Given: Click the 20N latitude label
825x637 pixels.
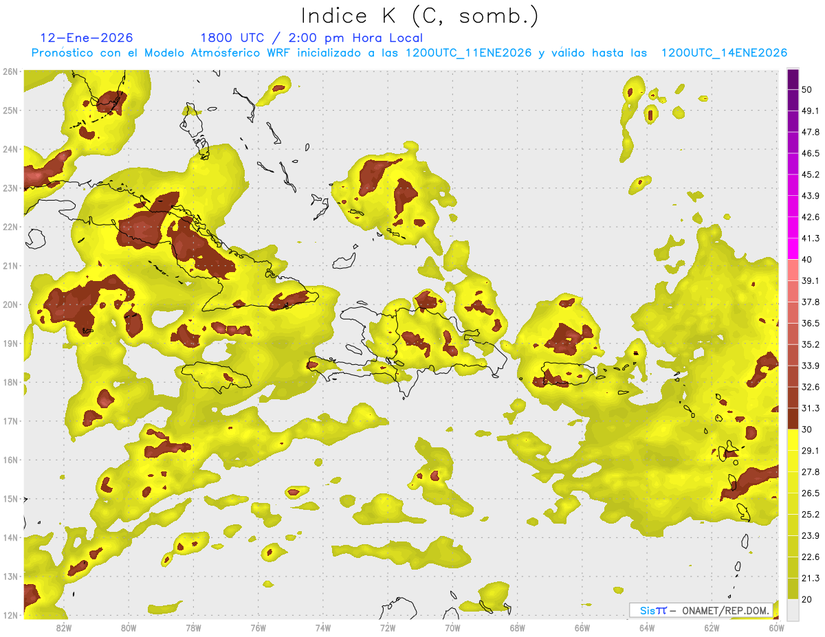Looking at the screenshot, I should (10, 304).
